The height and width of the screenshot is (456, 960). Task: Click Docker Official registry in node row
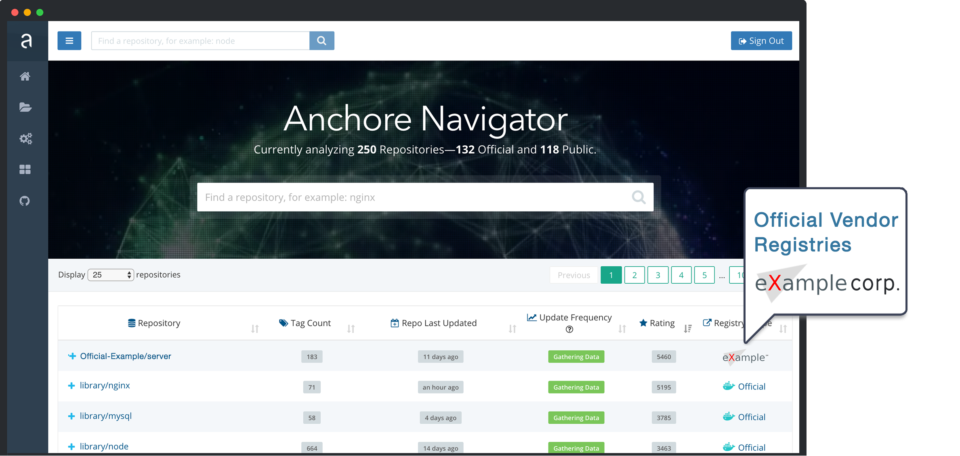[x=744, y=447]
